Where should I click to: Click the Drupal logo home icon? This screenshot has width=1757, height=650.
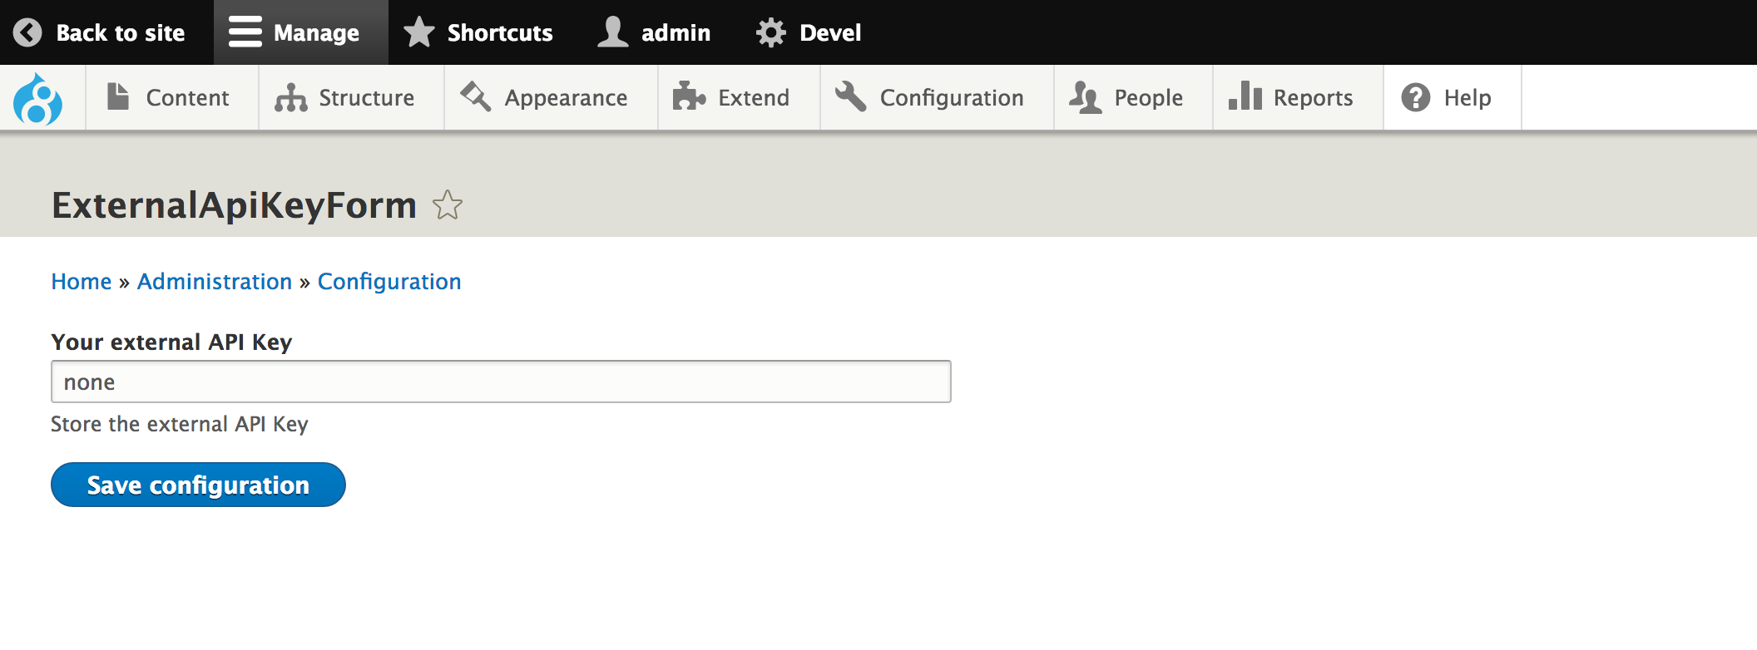tap(37, 99)
